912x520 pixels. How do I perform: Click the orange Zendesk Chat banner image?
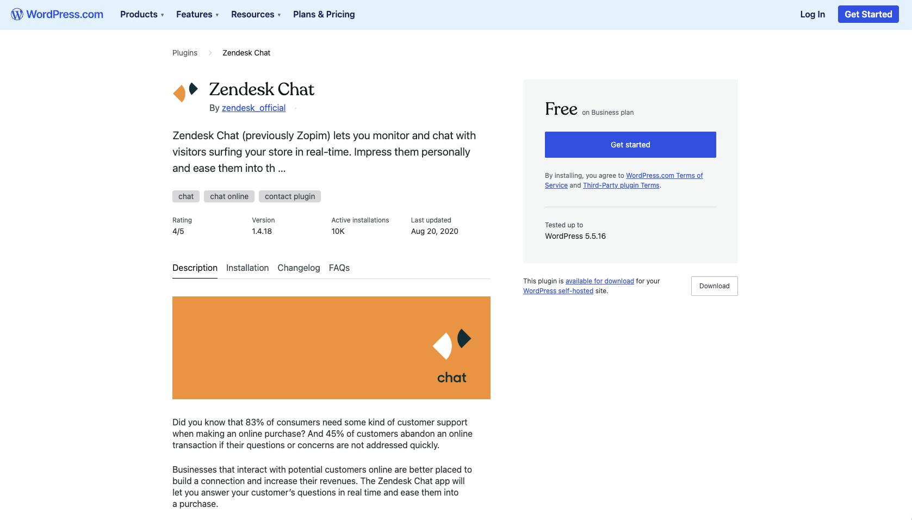[331, 348]
